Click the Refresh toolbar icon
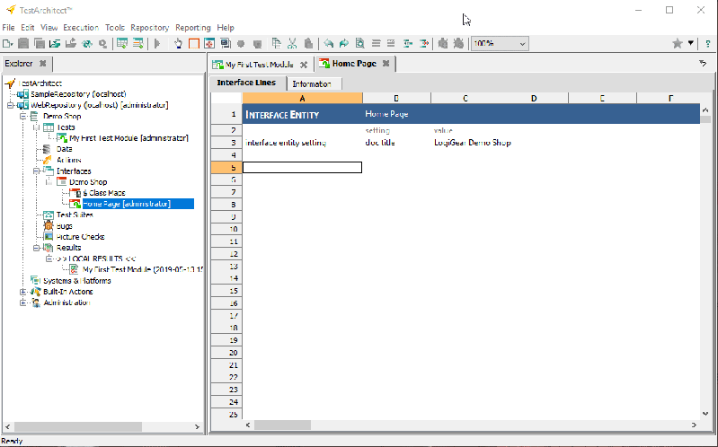Viewport: 718px width, 447px height. 86,43
